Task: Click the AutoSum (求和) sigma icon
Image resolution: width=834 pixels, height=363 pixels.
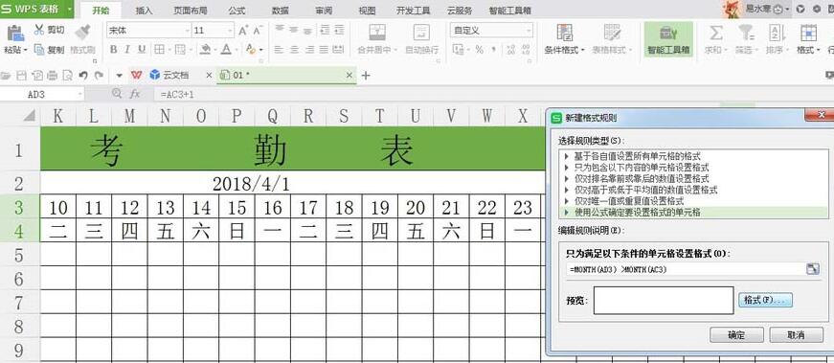Action: click(x=716, y=33)
